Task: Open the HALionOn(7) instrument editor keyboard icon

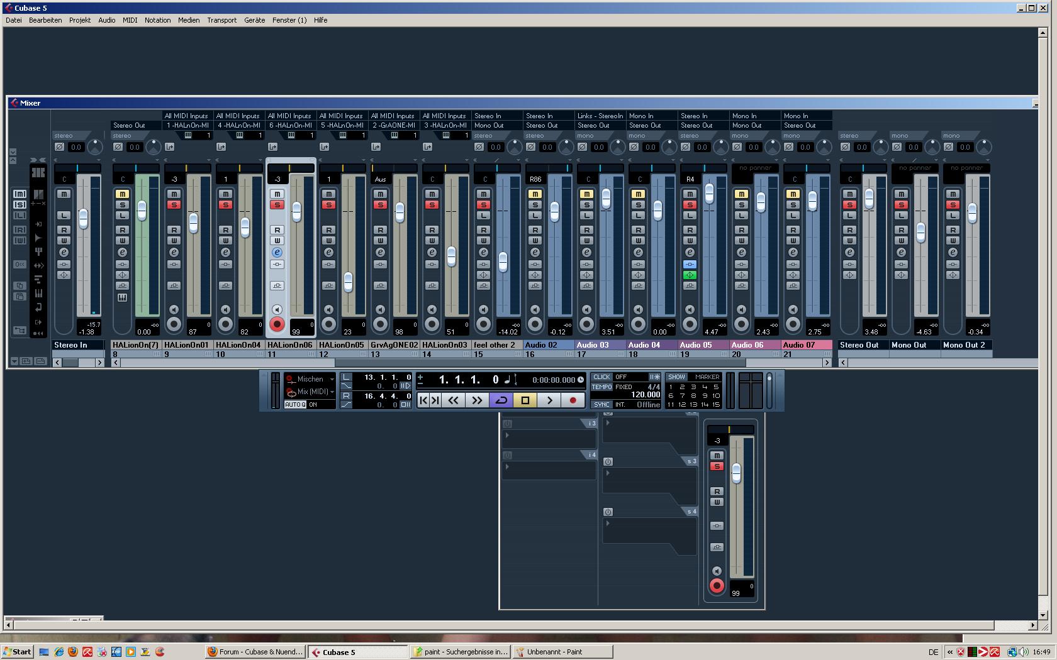Action: coord(122,297)
